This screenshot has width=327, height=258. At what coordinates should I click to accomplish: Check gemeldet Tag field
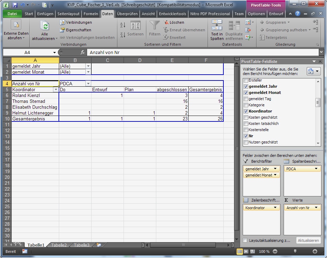tap(246, 99)
